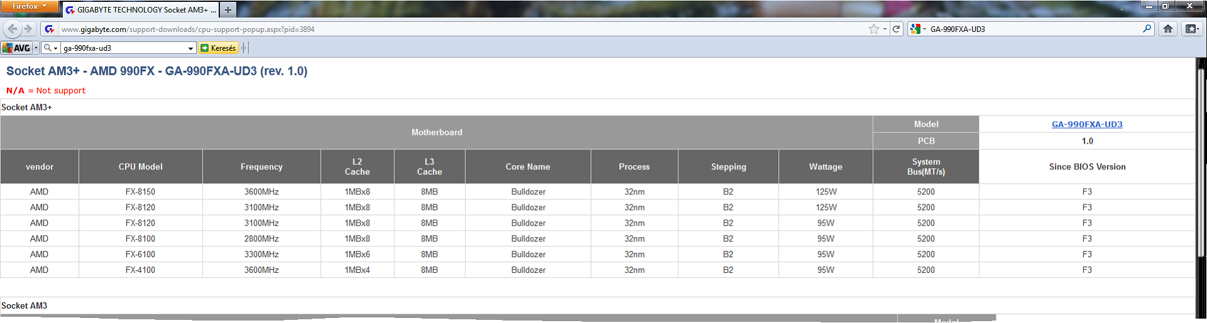Click the Wattage column header

(x=825, y=167)
